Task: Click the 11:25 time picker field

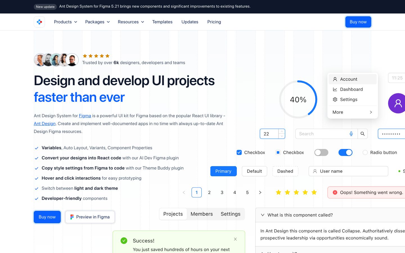Action: (x=397, y=78)
